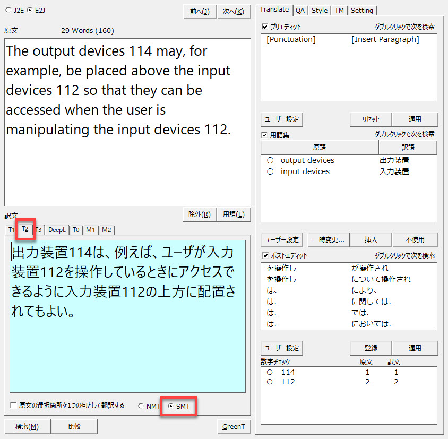Click the 次へ(K) next button

[234, 12]
